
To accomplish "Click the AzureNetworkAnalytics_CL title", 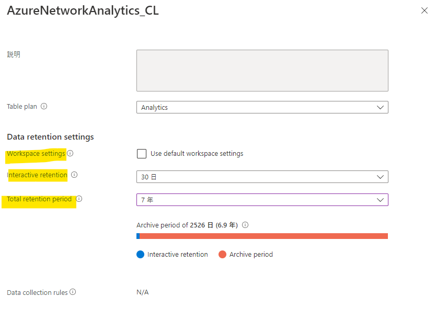I will click(x=83, y=10).
